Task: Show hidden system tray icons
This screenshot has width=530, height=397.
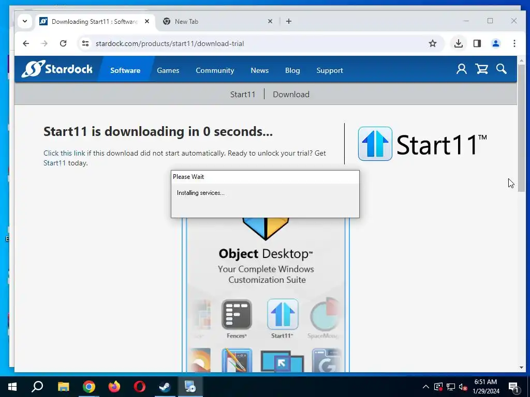Action: coord(426,387)
